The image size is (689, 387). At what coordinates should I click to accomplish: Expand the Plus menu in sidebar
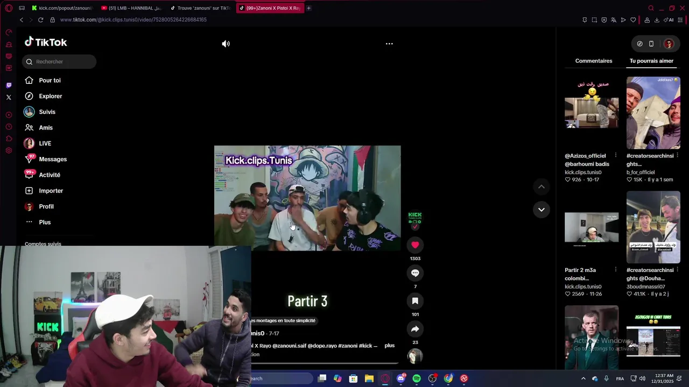[x=45, y=223]
